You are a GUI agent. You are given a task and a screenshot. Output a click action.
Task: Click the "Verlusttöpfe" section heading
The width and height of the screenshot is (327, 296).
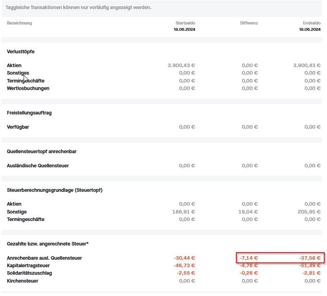pos(21,52)
